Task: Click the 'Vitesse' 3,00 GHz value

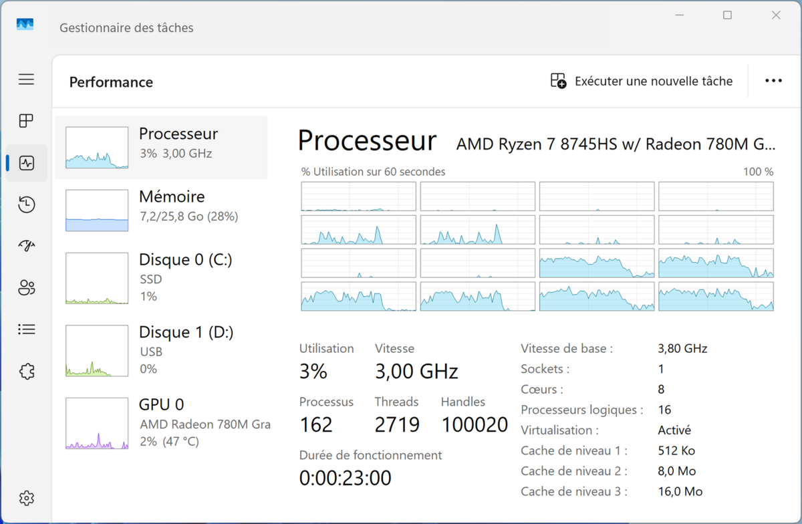Action: click(x=416, y=371)
